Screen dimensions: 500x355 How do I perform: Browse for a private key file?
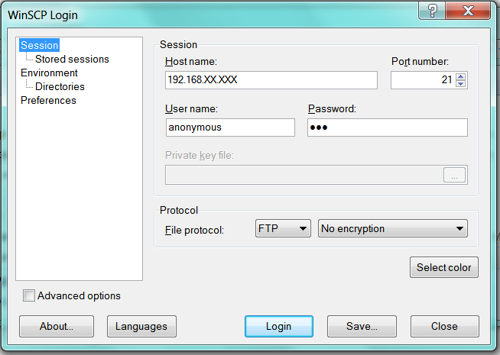[x=454, y=175]
